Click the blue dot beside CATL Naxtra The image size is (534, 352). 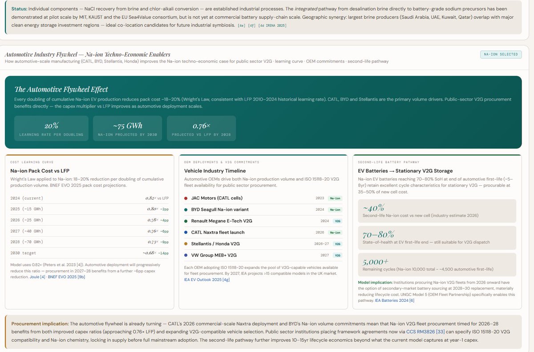pos(186,232)
